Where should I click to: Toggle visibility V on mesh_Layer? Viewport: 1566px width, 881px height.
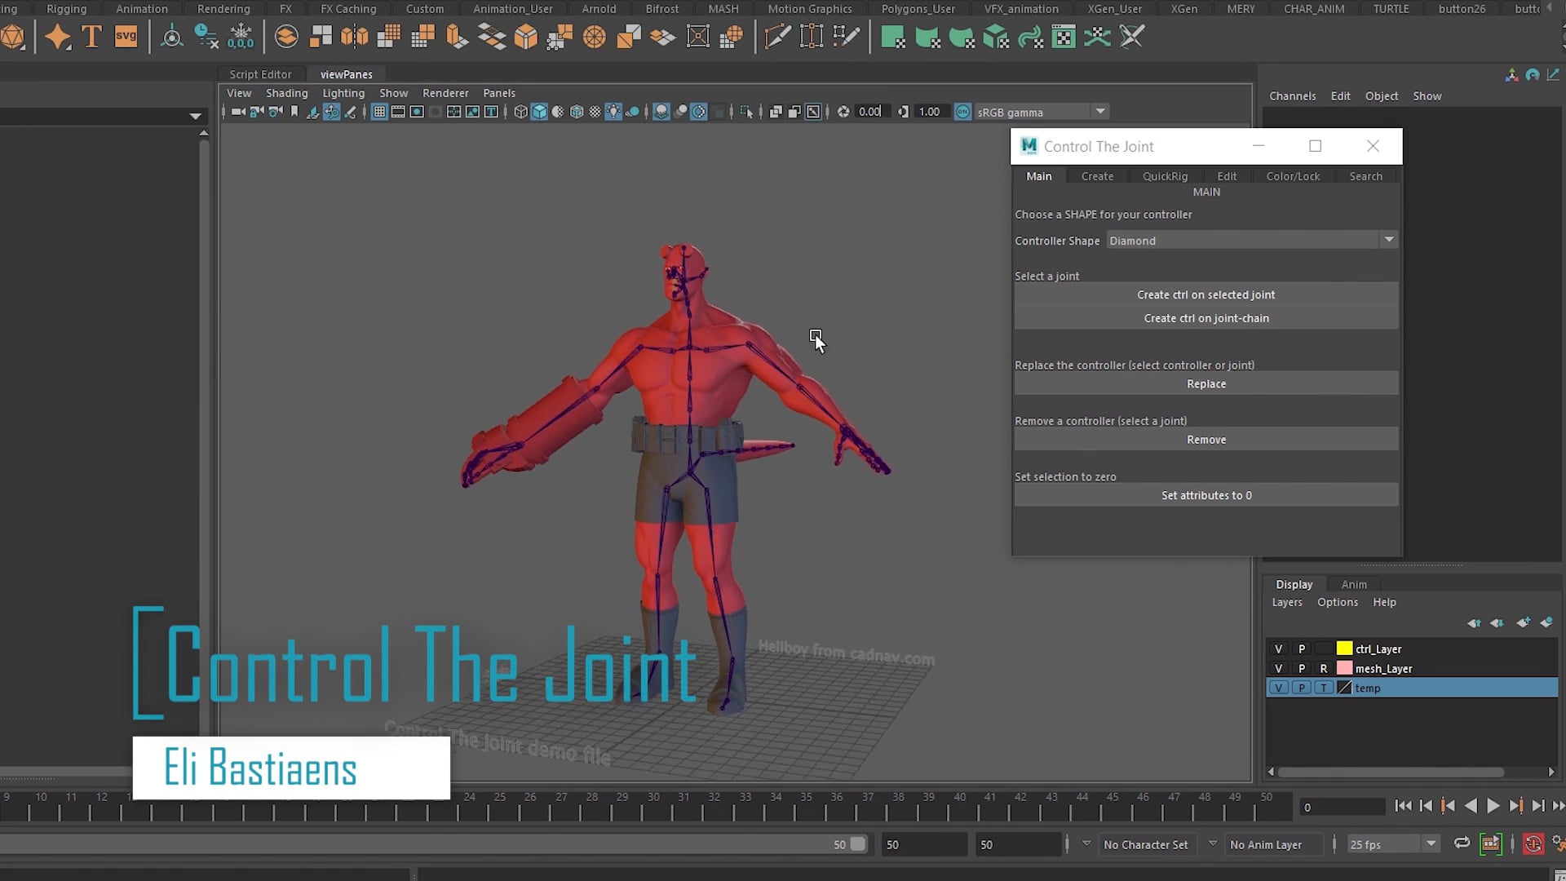1278,668
